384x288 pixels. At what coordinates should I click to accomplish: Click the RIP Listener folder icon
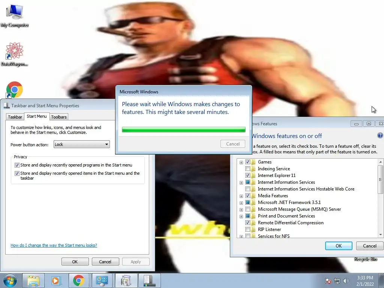click(253, 229)
